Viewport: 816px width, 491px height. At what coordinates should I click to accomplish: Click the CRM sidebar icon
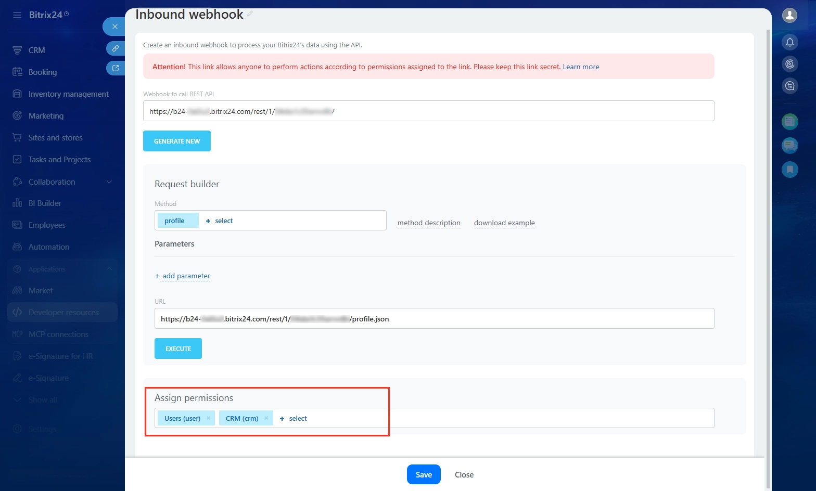pyautogui.click(x=17, y=50)
